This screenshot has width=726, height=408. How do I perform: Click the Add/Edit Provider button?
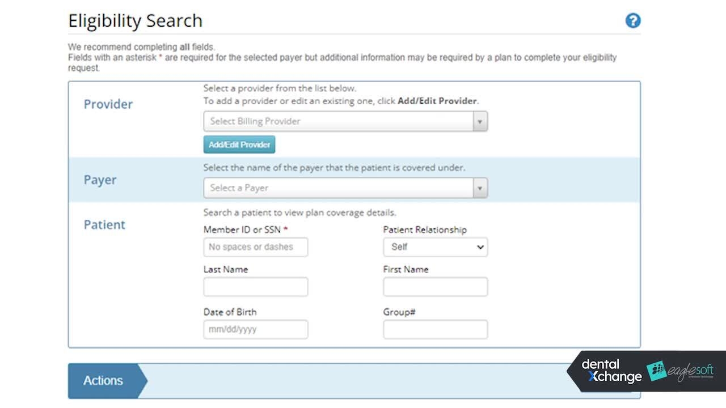click(x=239, y=144)
